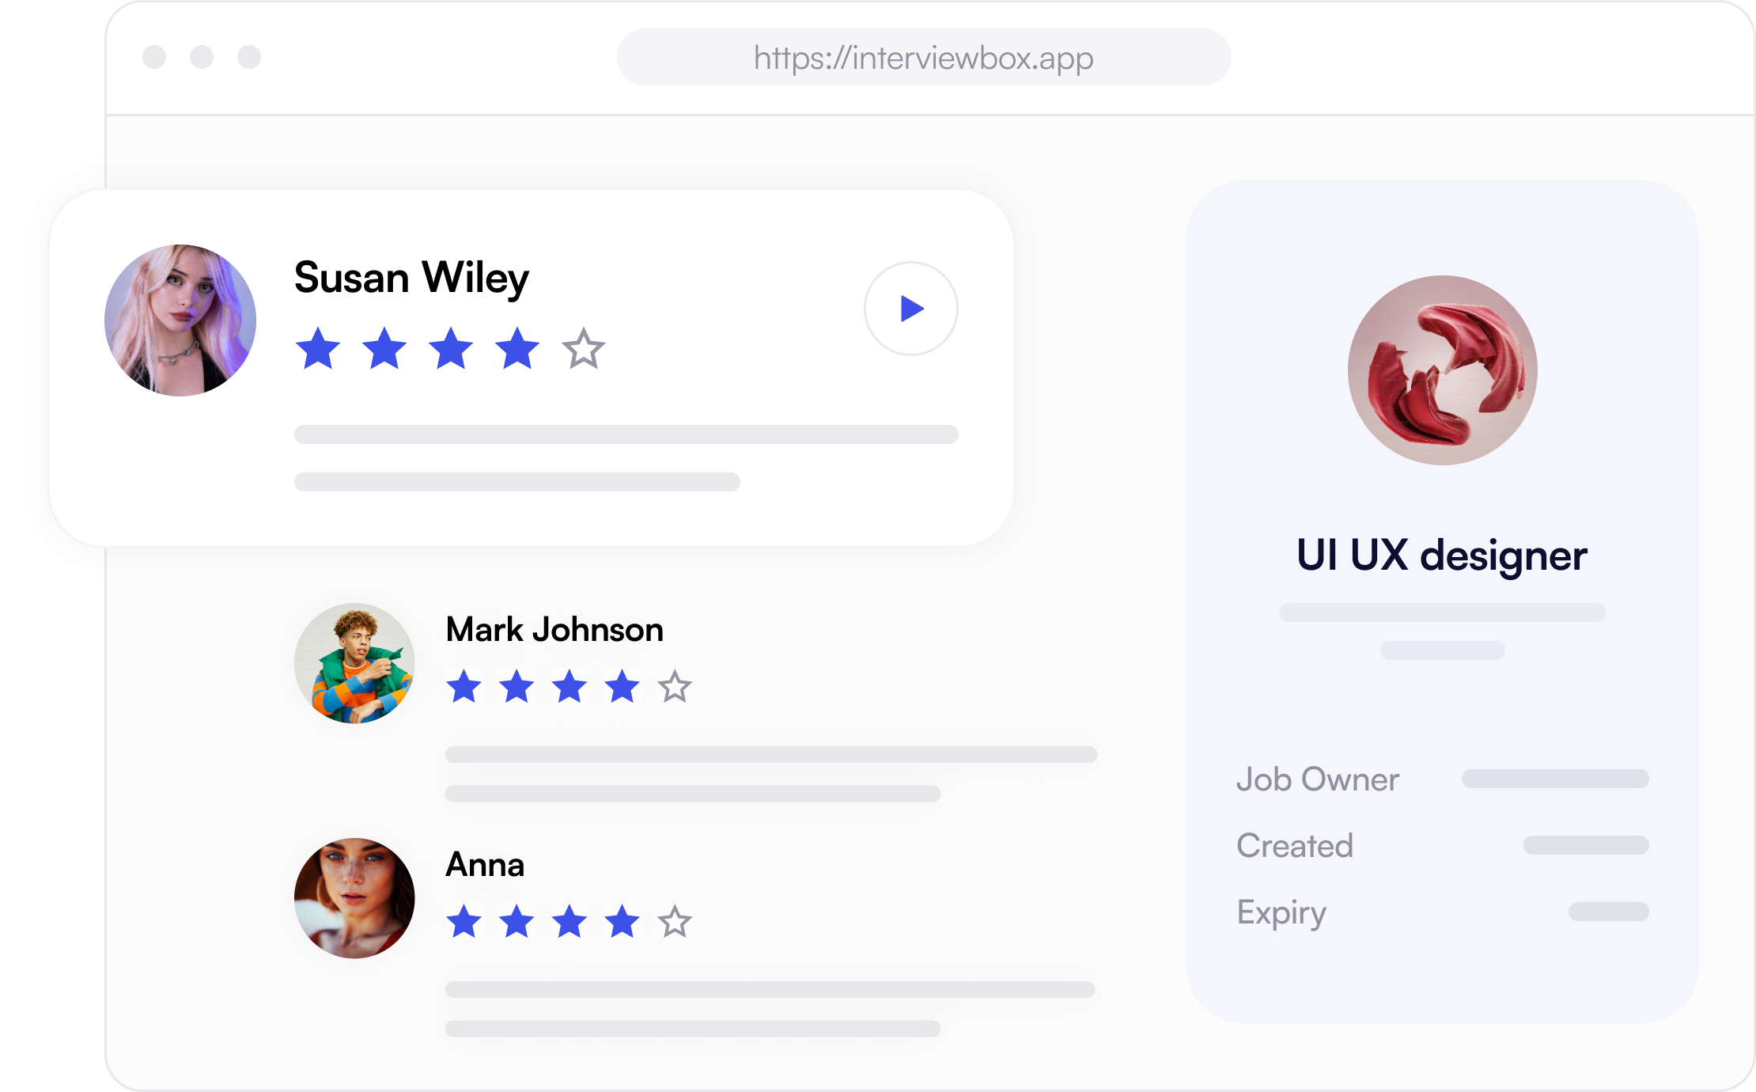Image resolution: width=1756 pixels, height=1092 pixels.
Task: Open Anna's avatar picture
Action: click(x=354, y=898)
